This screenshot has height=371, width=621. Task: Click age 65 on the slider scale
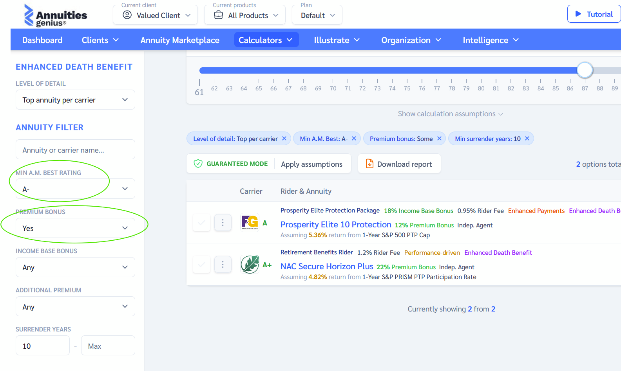click(259, 88)
